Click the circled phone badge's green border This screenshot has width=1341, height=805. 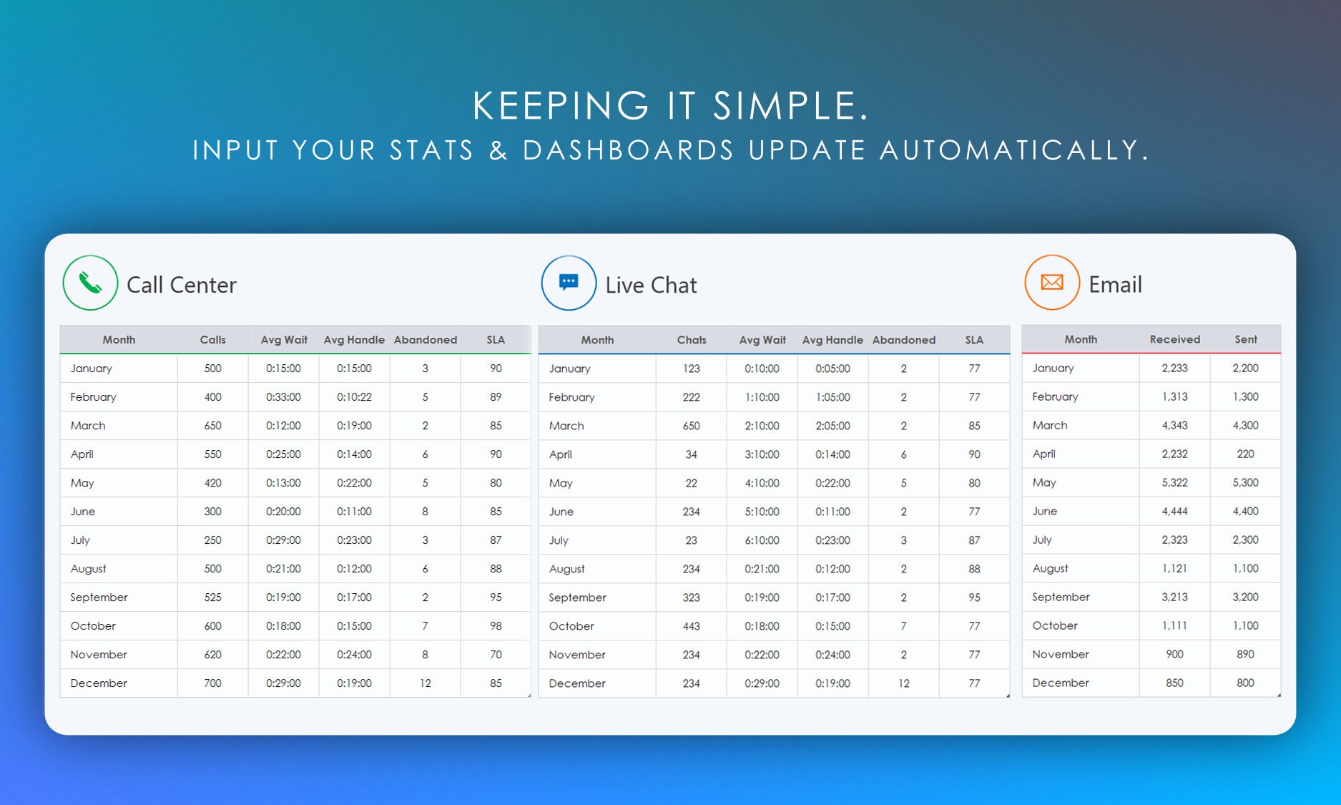[89, 259]
